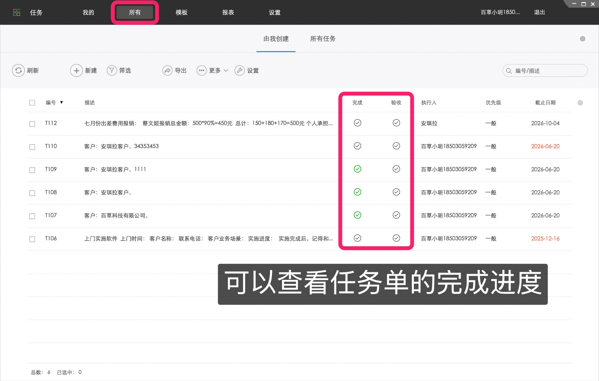Click the 验收 column header
The image size is (599, 381).
click(396, 103)
